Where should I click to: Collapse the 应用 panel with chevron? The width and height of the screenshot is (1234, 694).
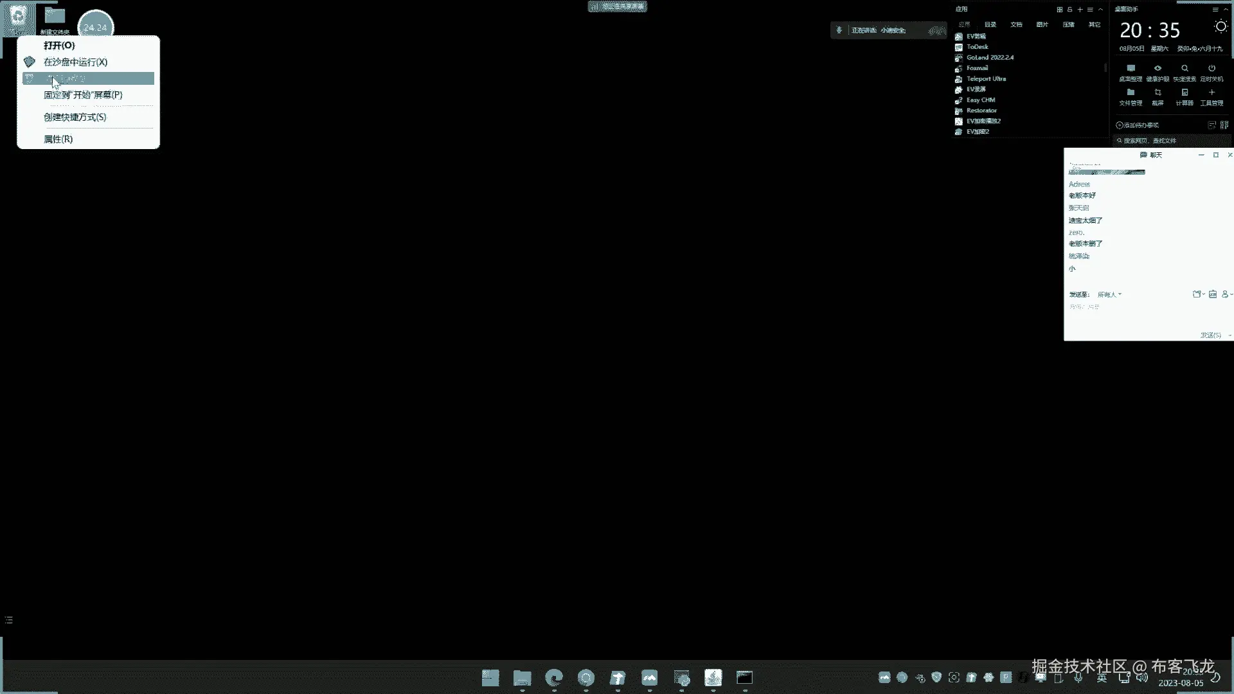[1100, 10]
